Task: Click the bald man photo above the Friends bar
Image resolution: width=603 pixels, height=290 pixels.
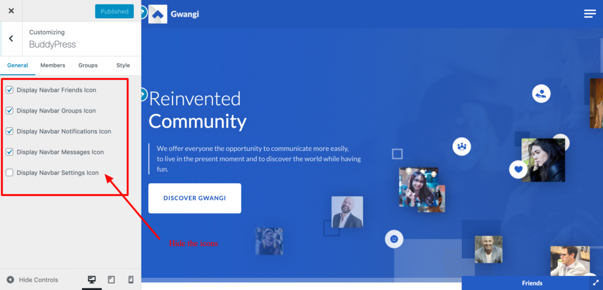Action: pos(488,249)
